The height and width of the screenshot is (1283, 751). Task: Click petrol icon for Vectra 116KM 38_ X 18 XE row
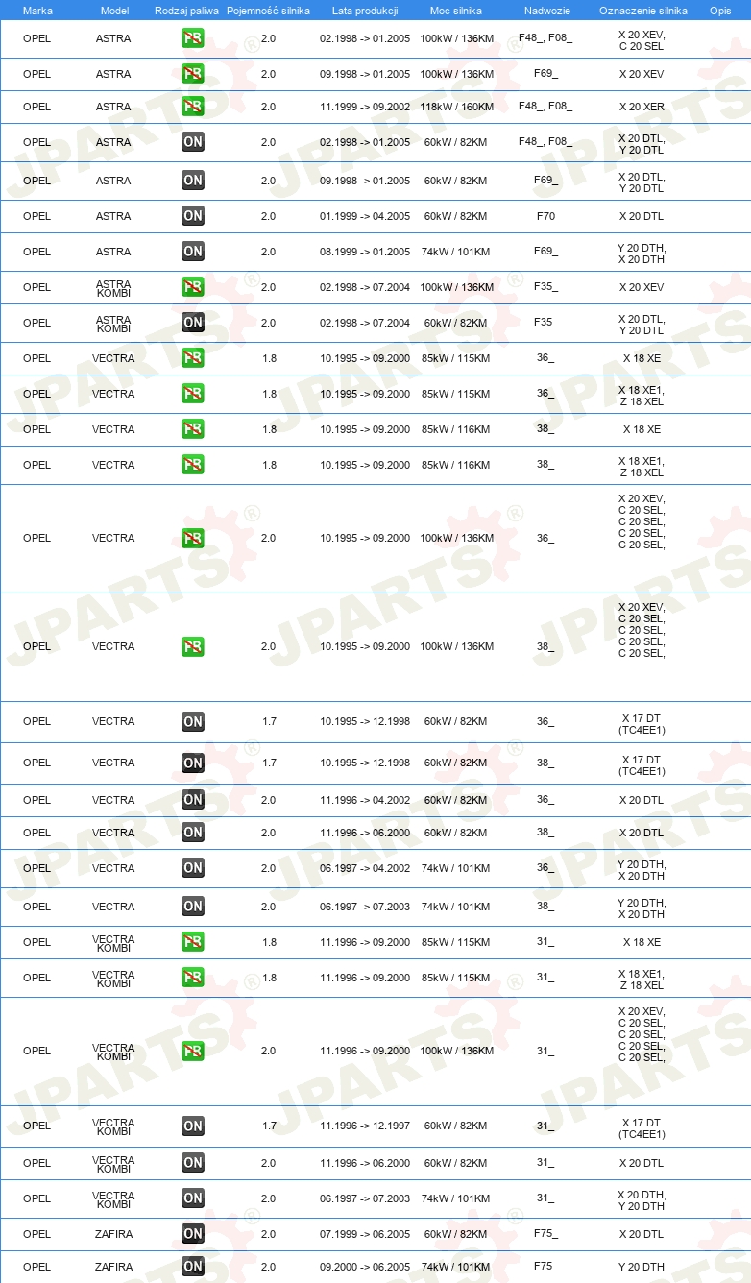coord(193,429)
